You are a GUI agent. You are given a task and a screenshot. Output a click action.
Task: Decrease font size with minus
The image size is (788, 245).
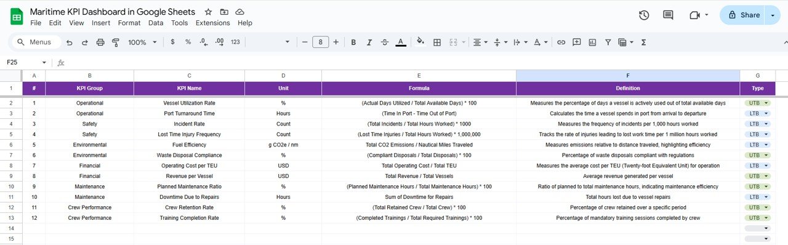(x=304, y=42)
